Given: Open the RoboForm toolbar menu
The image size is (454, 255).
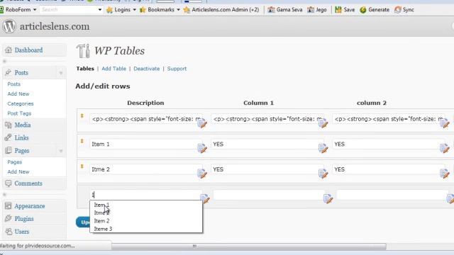Looking at the screenshot, I should point(18,9).
